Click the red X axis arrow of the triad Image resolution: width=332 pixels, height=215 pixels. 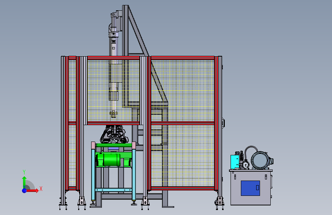pyautogui.click(x=33, y=191)
